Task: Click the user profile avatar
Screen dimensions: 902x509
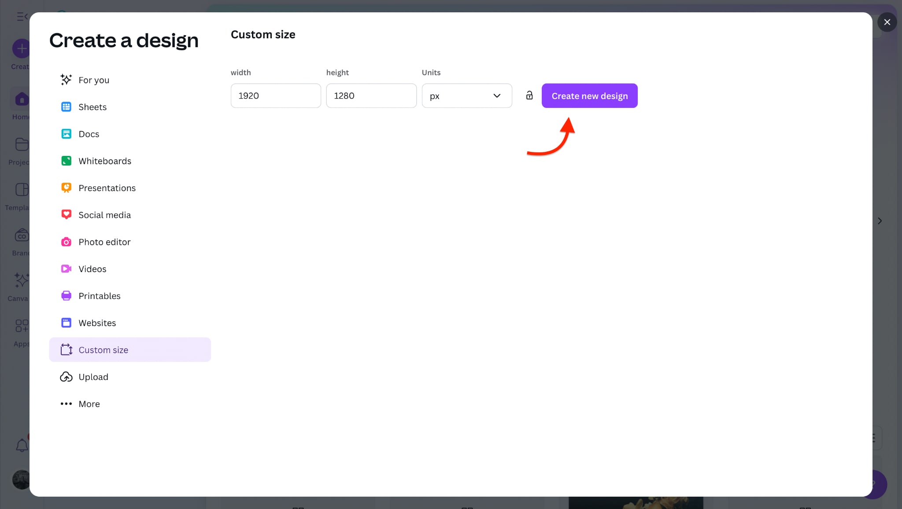Action: click(21, 479)
